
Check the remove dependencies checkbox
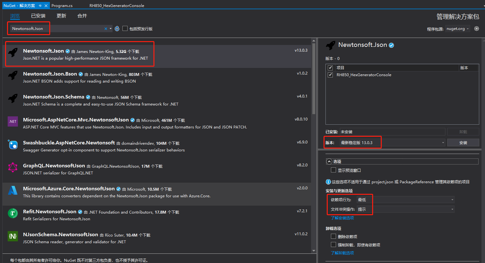pyautogui.click(x=333, y=236)
